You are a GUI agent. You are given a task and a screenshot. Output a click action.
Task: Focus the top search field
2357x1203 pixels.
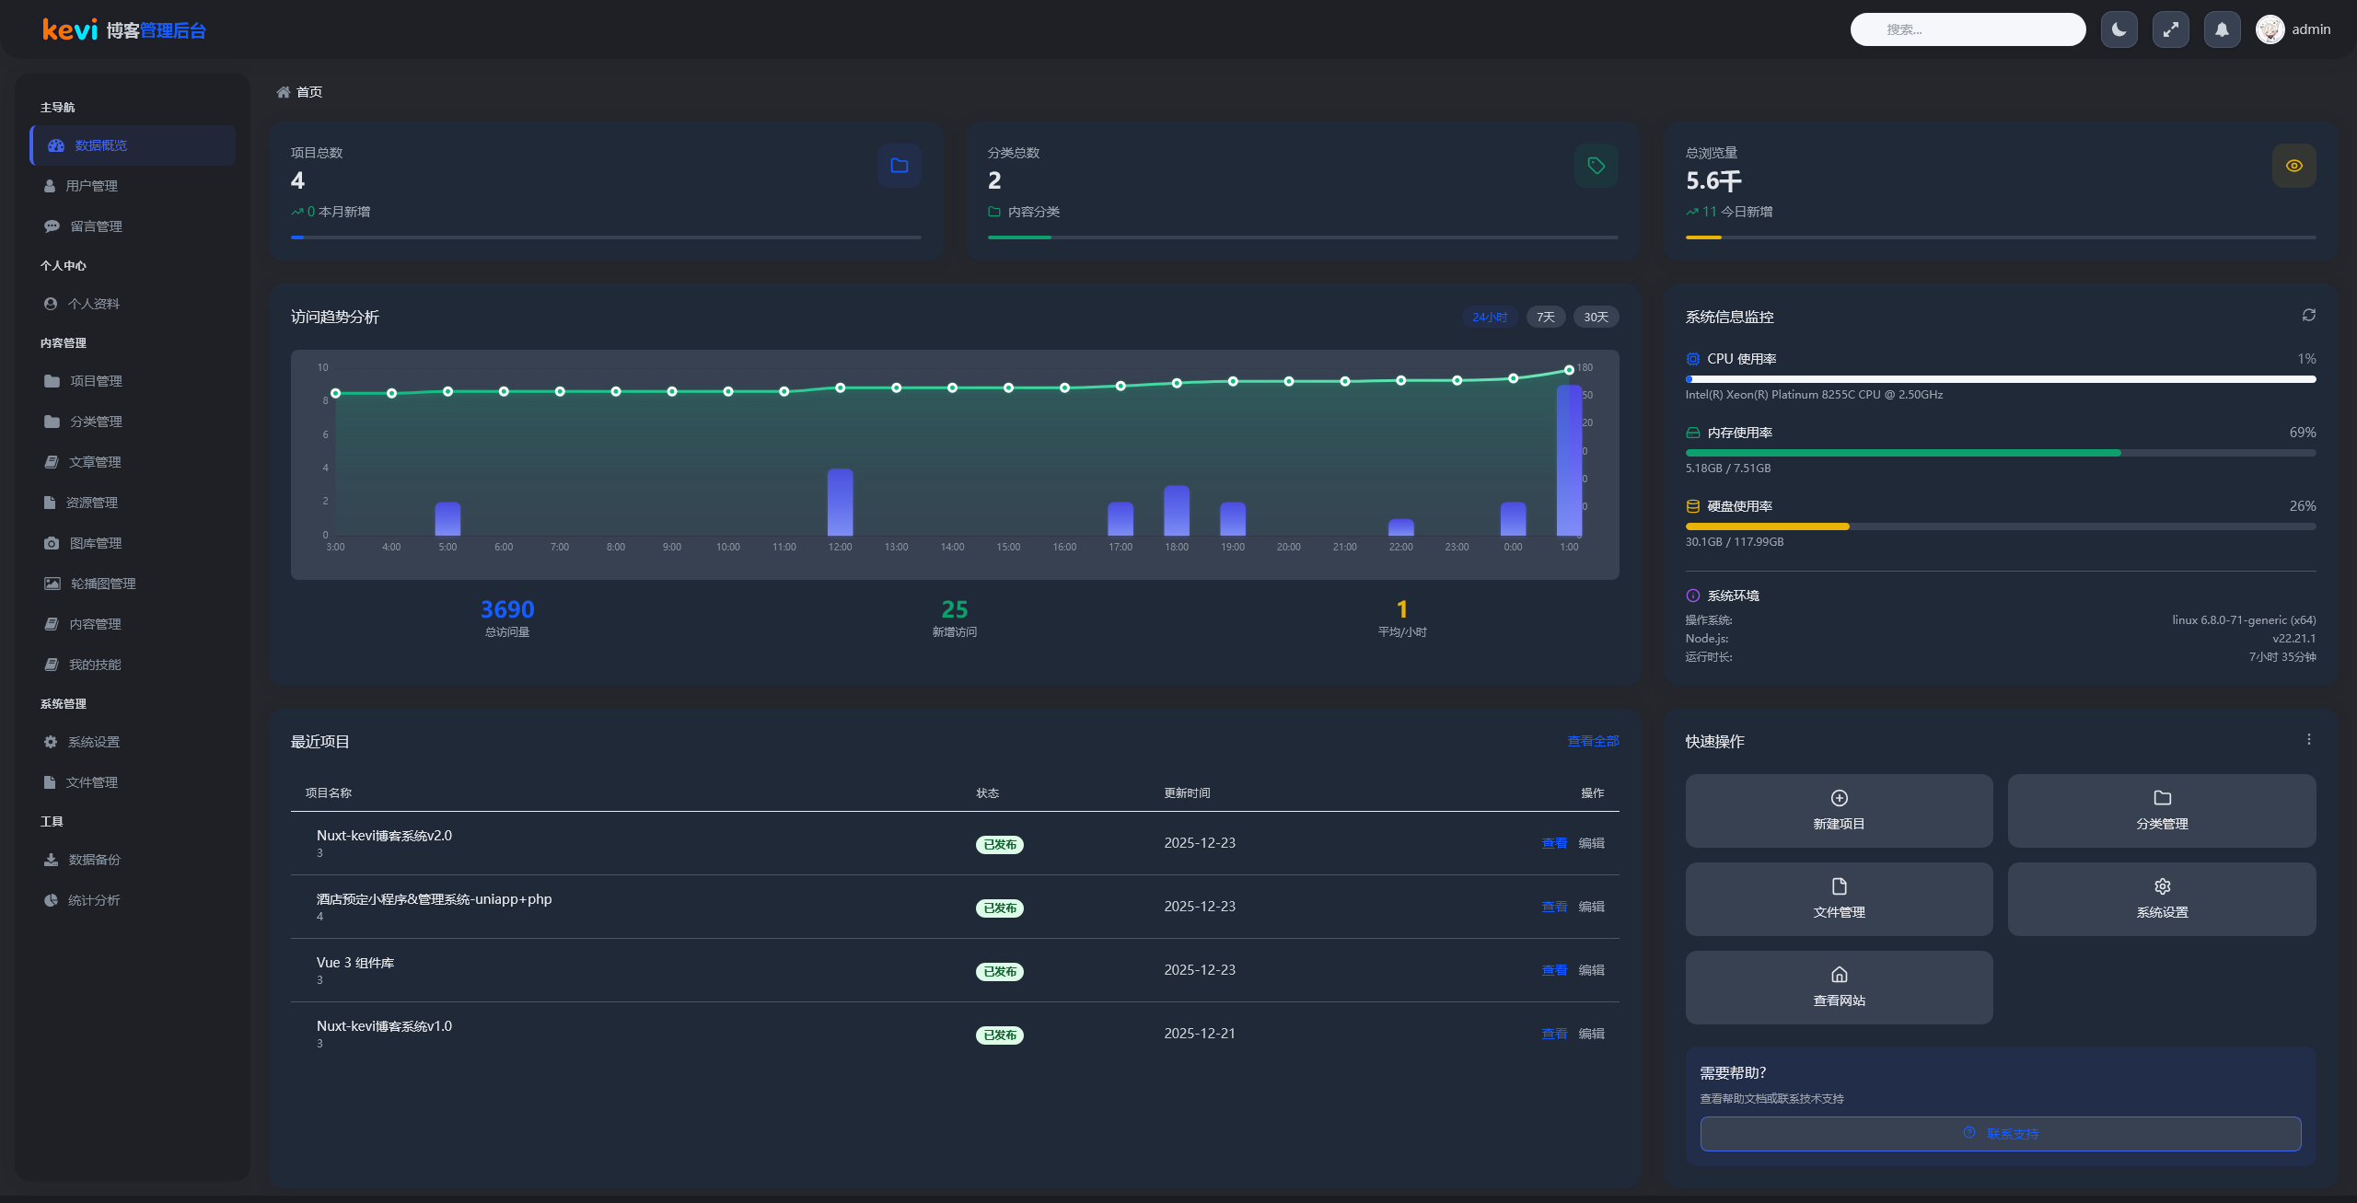coord(1968,29)
